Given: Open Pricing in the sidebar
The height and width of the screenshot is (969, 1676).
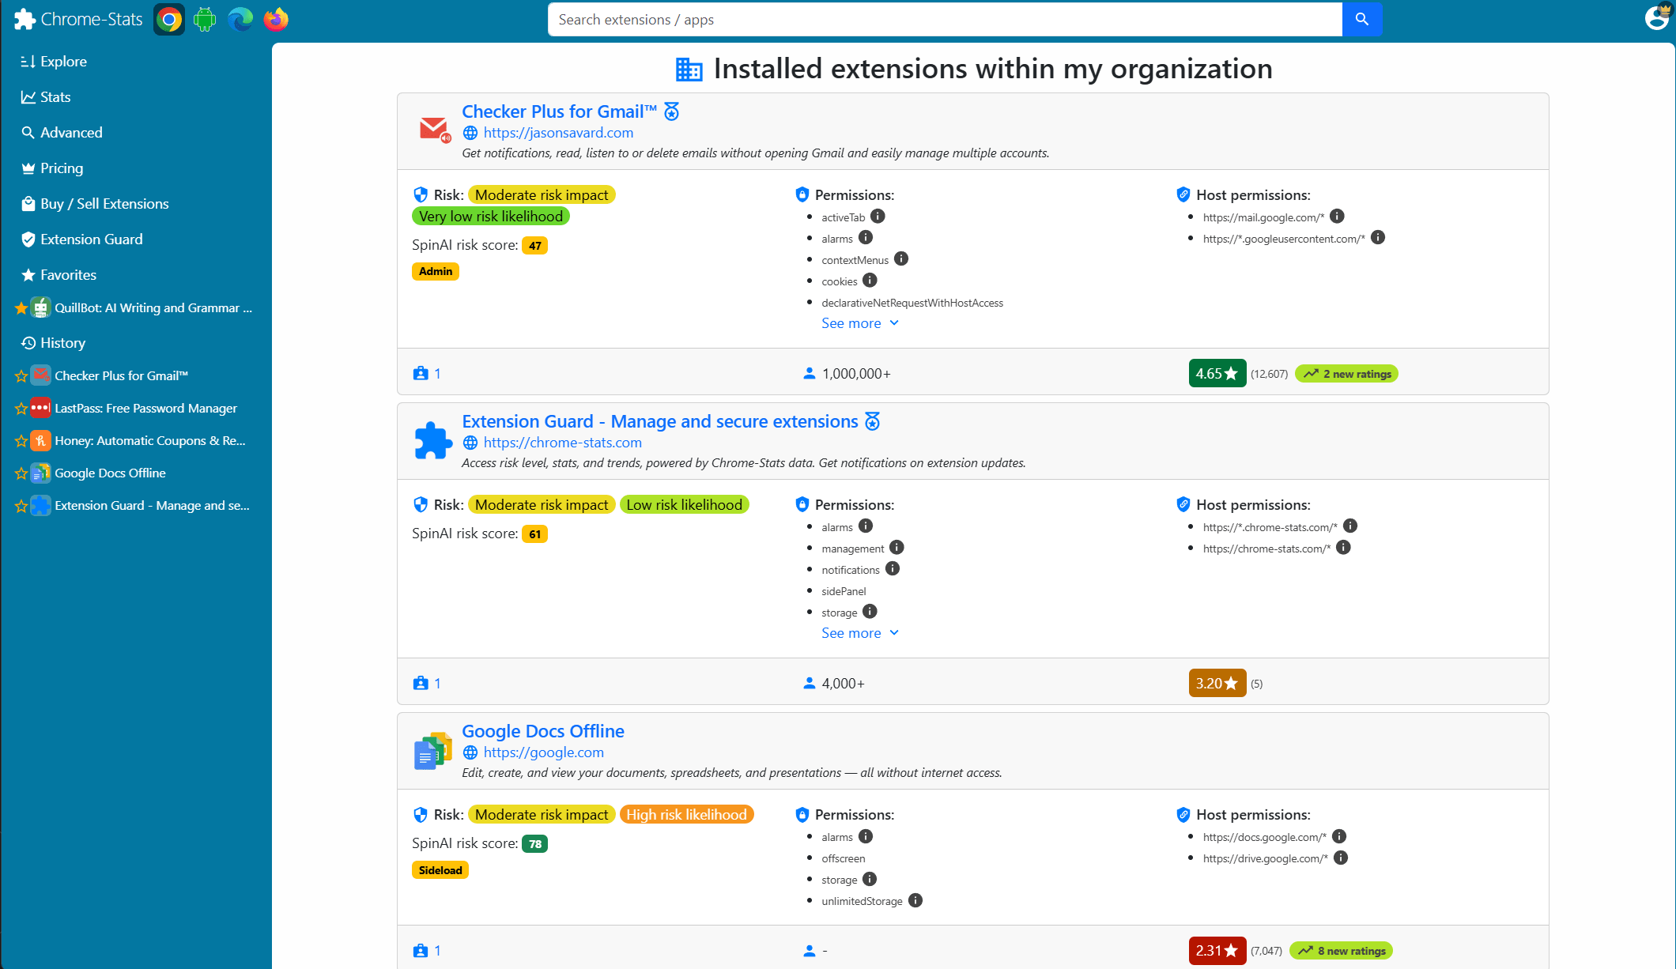Looking at the screenshot, I should (52, 168).
